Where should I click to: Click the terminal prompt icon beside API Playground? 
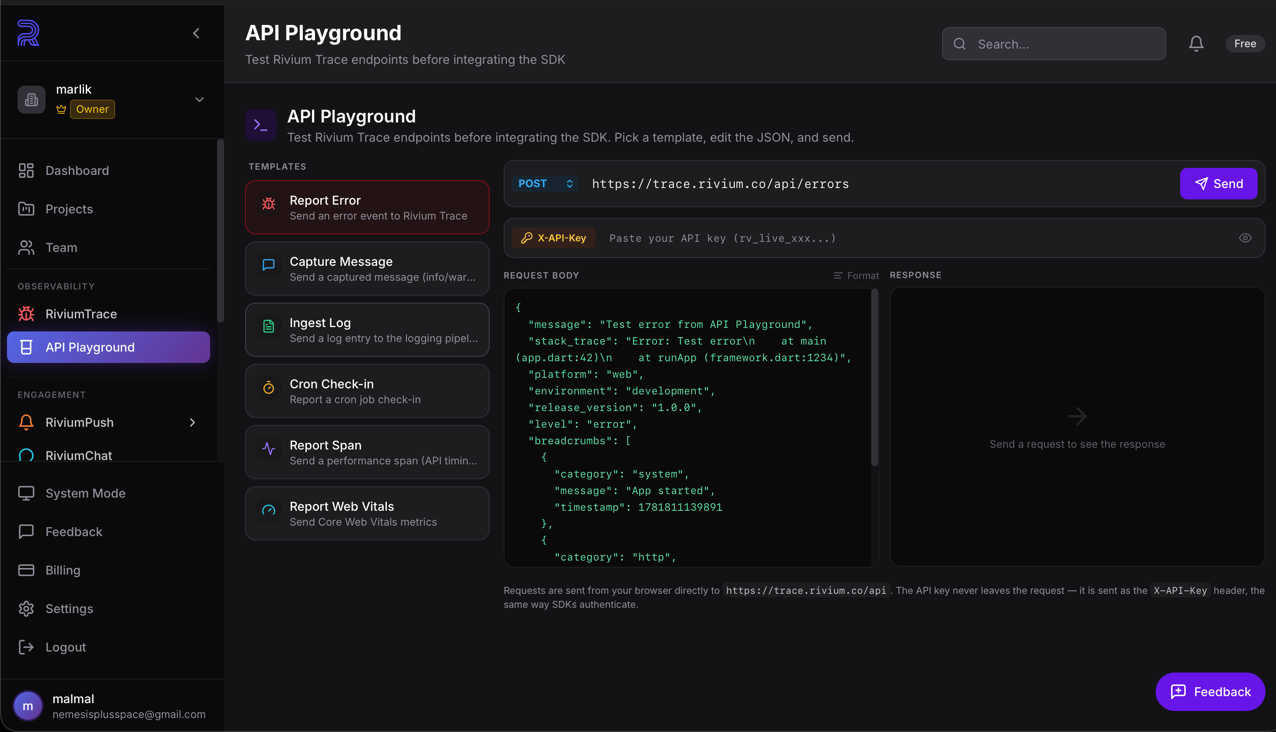pos(260,125)
